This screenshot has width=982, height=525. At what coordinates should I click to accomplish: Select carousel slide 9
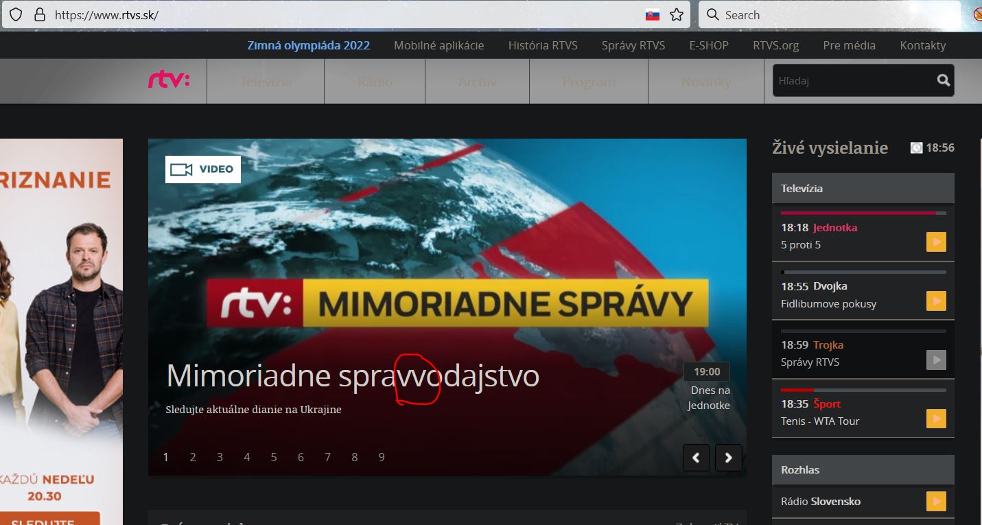(382, 457)
